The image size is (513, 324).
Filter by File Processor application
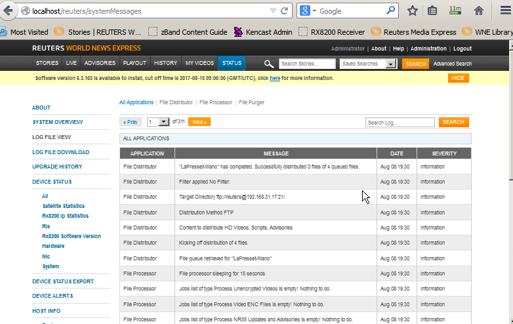coord(216,102)
